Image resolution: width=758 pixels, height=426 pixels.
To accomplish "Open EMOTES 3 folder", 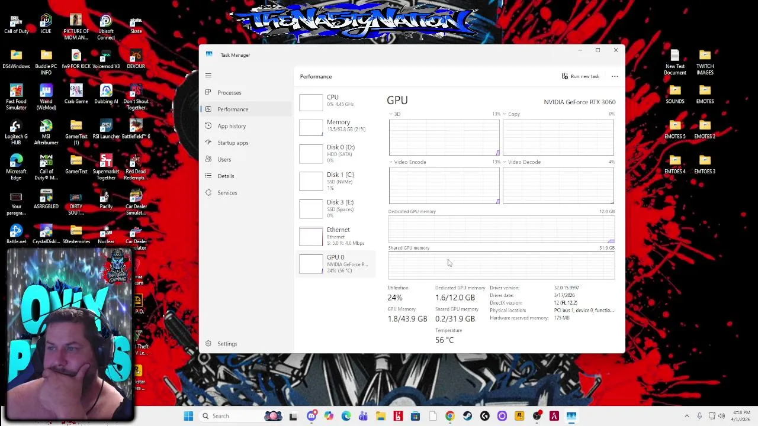I will 705,164.
